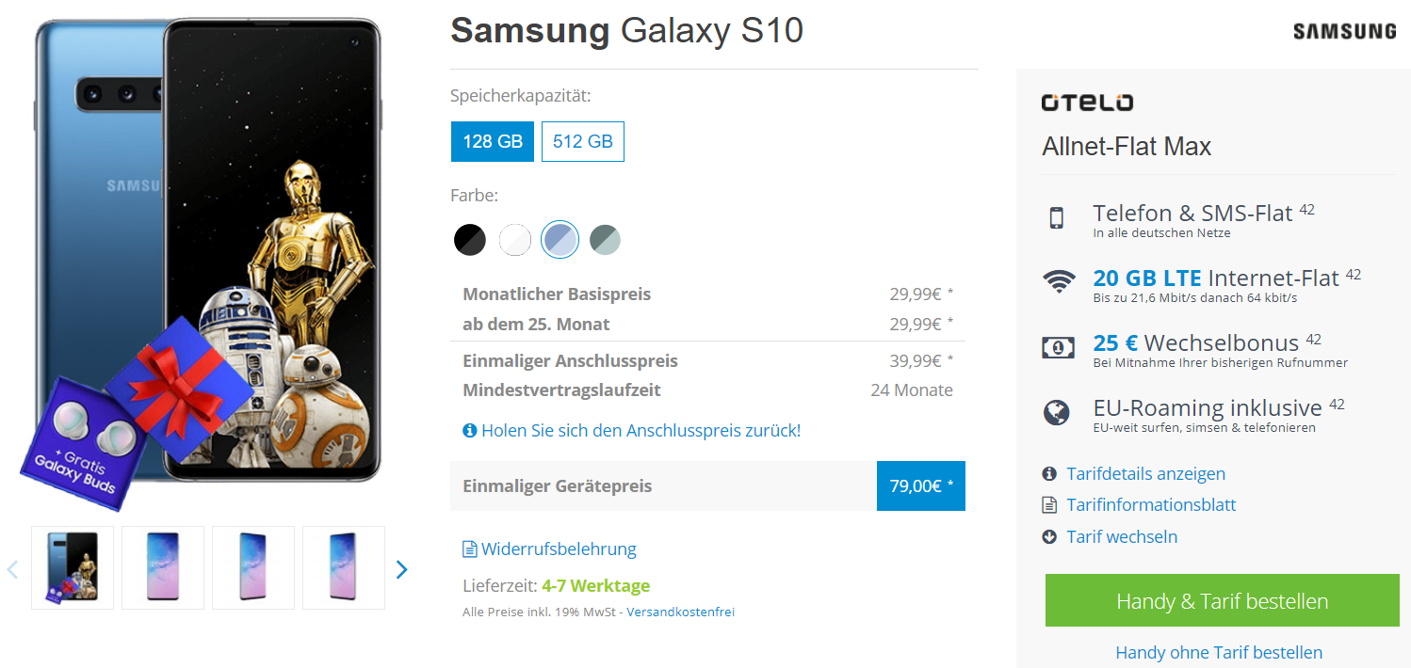Choose the white color option
1411x668 pixels.
coord(515,240)
